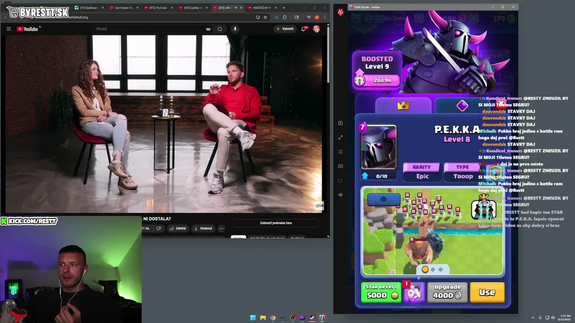Open more actions three-dot button under video
The width and height of the screenshot is (575, 323).
pos(221,228)
